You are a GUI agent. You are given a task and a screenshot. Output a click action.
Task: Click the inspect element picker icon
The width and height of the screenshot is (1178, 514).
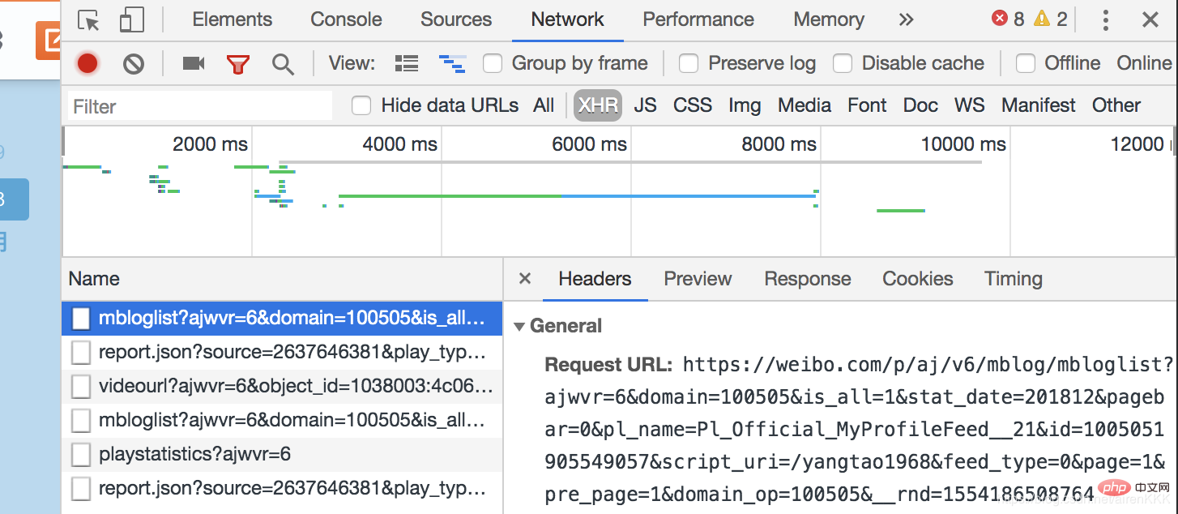tap(88, 20)
